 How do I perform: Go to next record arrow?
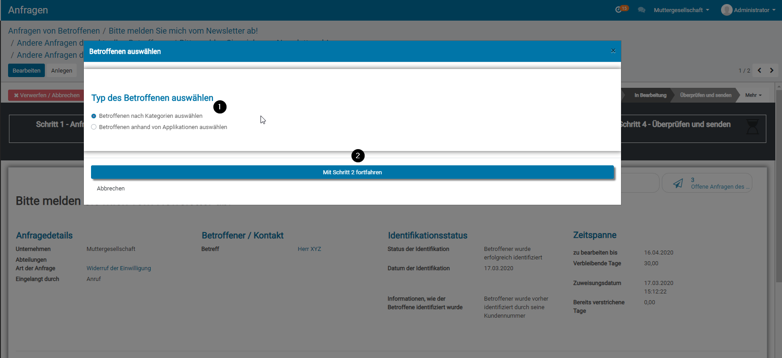pyautogui.click(x=772, y=70)
